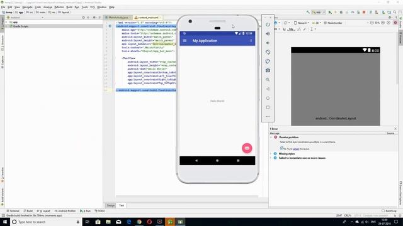Select 'Hello World!' text in the emulator
403x226 pixels.
[x=217, y=101]
